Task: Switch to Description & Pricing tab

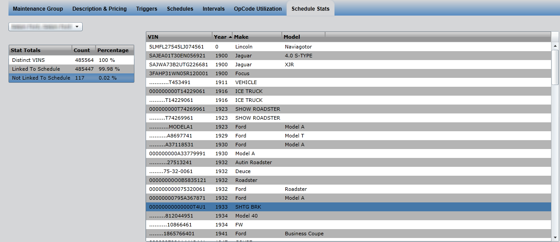Action: (99, 8)
